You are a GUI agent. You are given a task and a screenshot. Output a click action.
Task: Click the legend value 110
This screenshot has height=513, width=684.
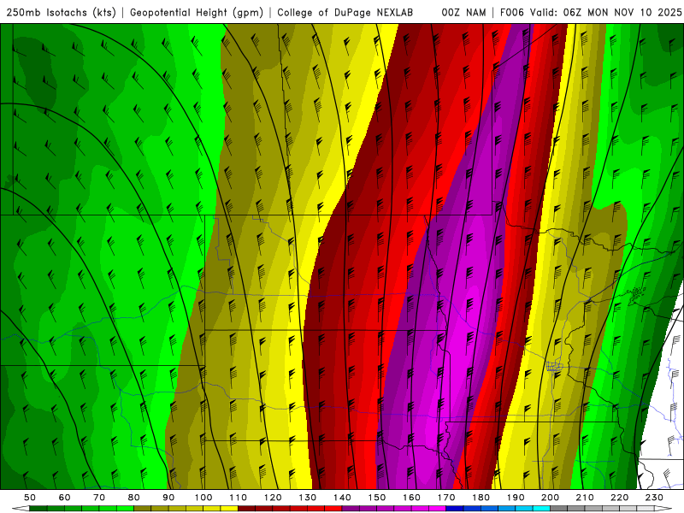[238, 498]
